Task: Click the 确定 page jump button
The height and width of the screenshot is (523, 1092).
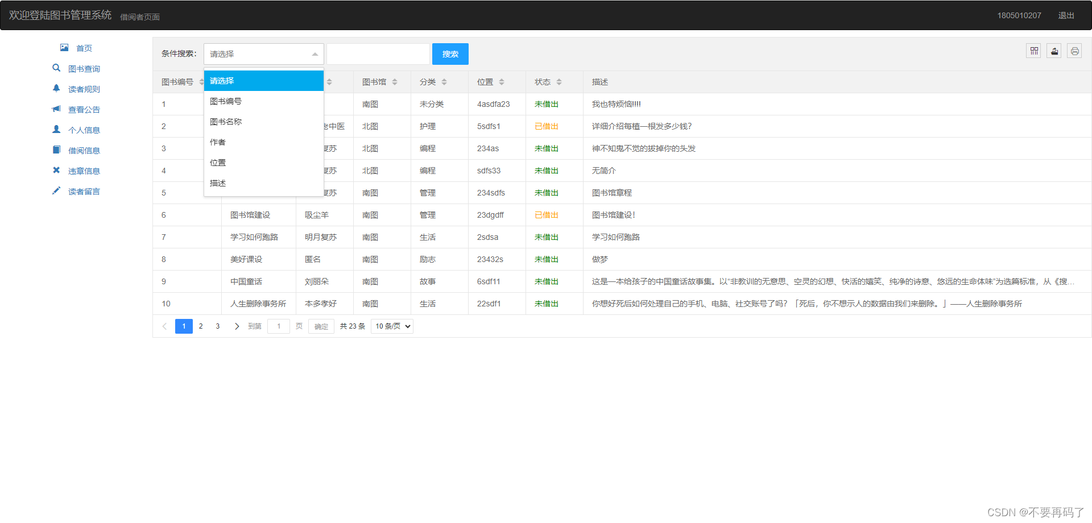Action: pos(321,326)
